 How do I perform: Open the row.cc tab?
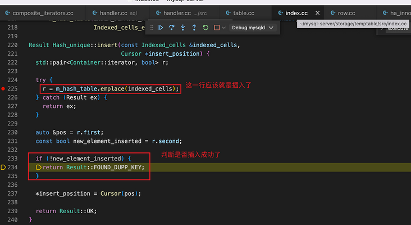(343, 13)
